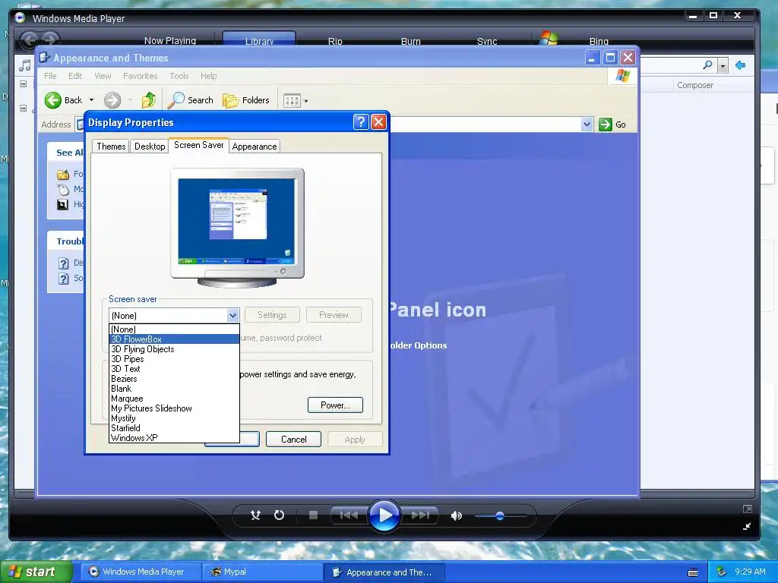Adjust the Media Player volume slider
The width and height of the screenshot is (778, 583).
coord(500,516)
